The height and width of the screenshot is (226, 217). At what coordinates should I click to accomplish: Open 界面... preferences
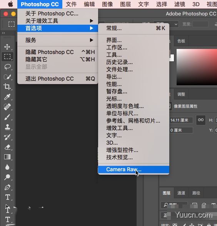click(x=134, y=40)
